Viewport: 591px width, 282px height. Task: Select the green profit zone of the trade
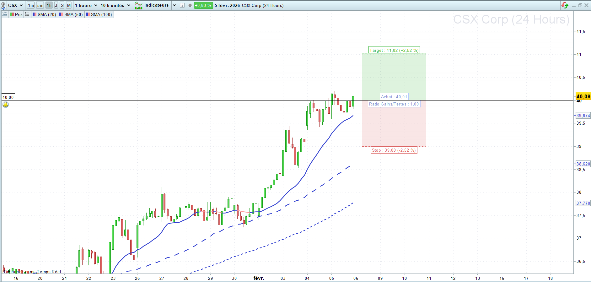(x=394, y=77)
